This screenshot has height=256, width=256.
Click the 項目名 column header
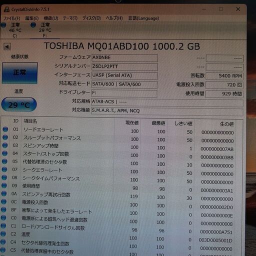[30, 121]
